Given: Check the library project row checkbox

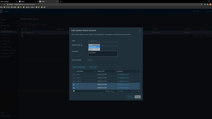Looking at the screenshot, I should point(74,75).
